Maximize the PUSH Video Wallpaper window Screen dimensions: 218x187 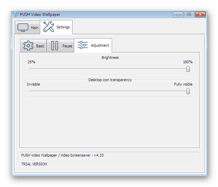(x=189, y=14)
